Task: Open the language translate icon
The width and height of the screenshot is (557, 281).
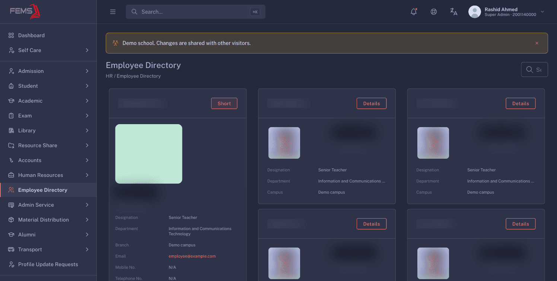Action: click(x=453, y=12)
